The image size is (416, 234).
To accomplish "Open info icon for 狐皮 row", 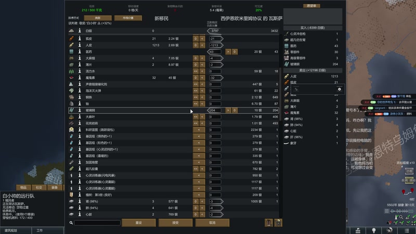I will 80,38.
